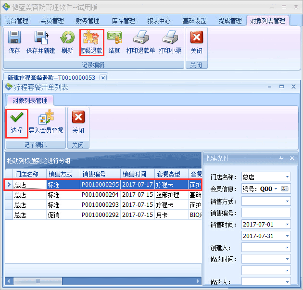Select 对象列表管理 tab in 疗程套餐开单列表 window
The width and height of the screenshot is (303, 290).
(x=30, y=101)
